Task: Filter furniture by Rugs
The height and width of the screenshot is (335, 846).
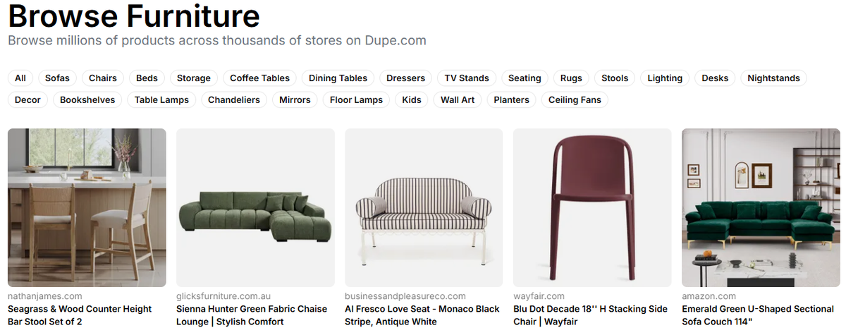Action: pyautogui.click(x=571, y=78)
